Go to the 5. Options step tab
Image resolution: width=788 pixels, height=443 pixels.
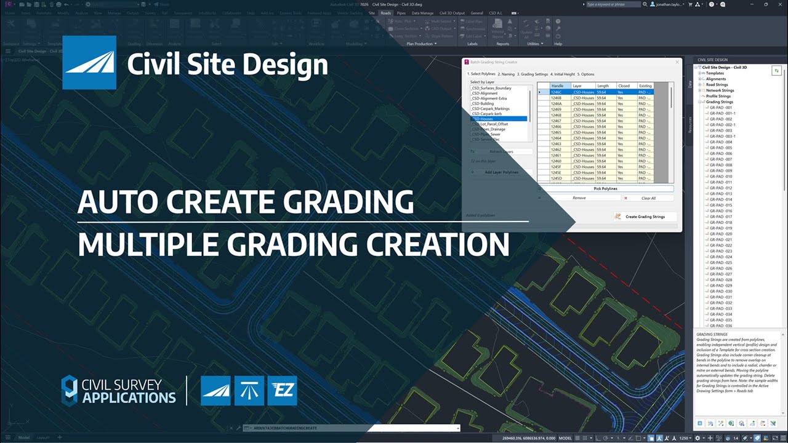coord(586,74)
